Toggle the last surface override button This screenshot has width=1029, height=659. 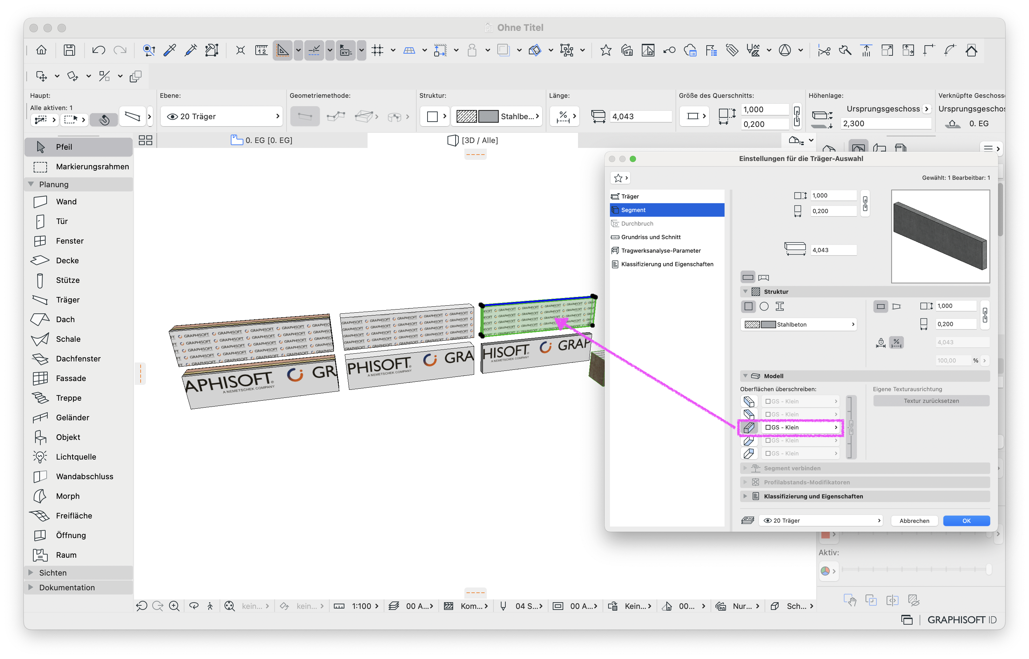point(749,454)
